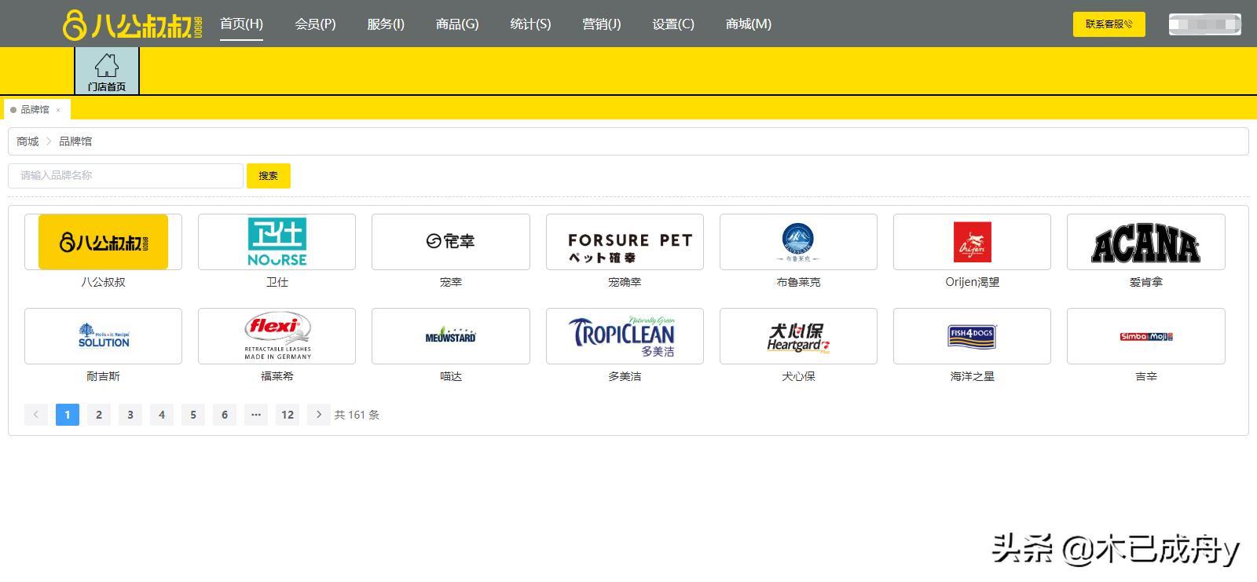The height and width of the screenshot is (582, 1257).
Task: Click 品牌馆 in the breadcrumb
Action: [x=75, y=141]
